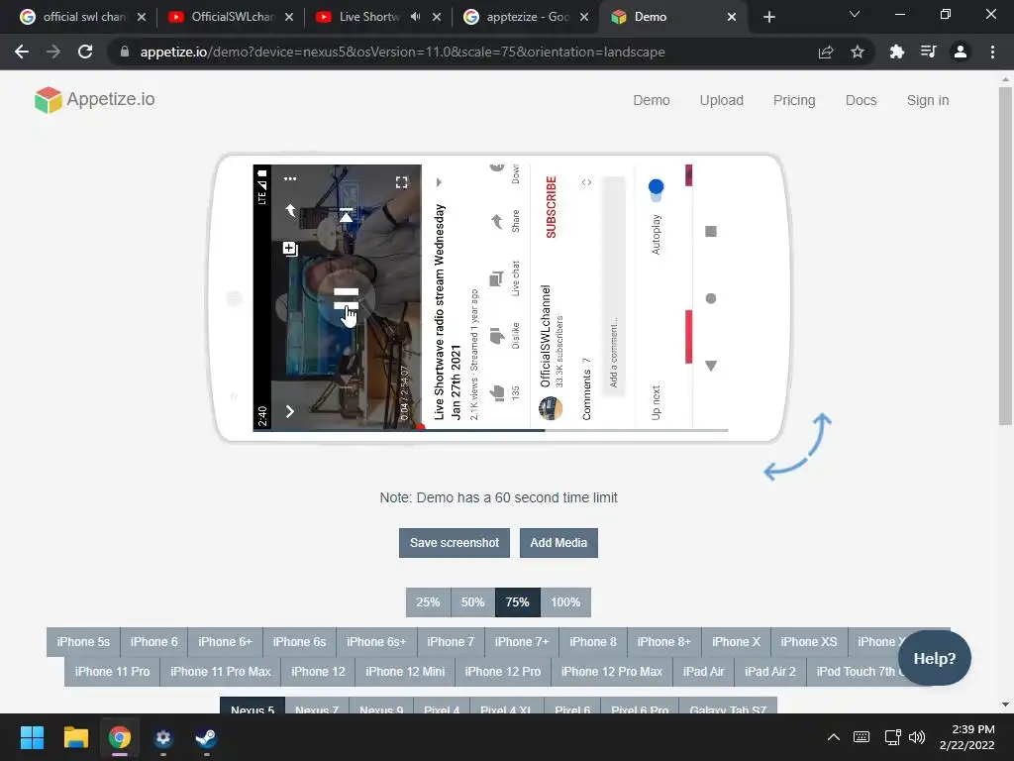
Task: Tap the Live chat icon
Action: (497, 278)
